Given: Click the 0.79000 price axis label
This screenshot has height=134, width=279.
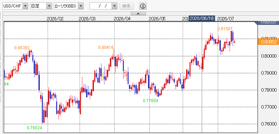Looking at the screenshot, I should (x=269, y=73).
